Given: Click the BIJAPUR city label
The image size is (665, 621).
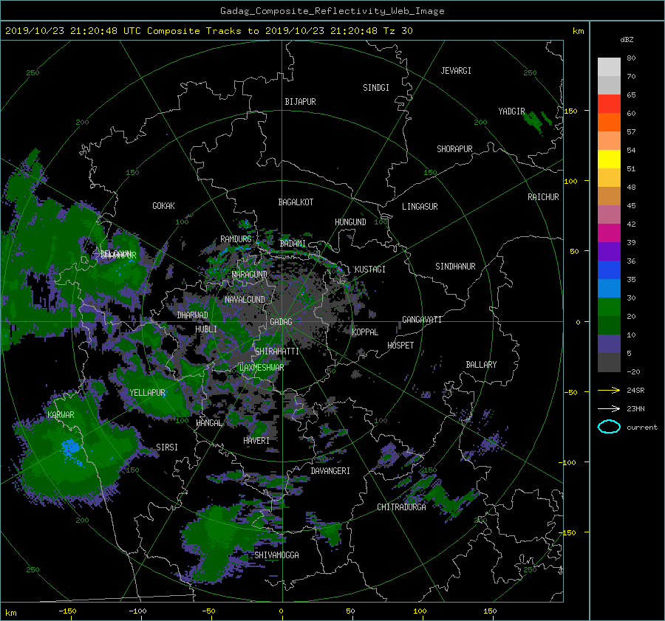Looking at the screenshot, I should 300,102.
